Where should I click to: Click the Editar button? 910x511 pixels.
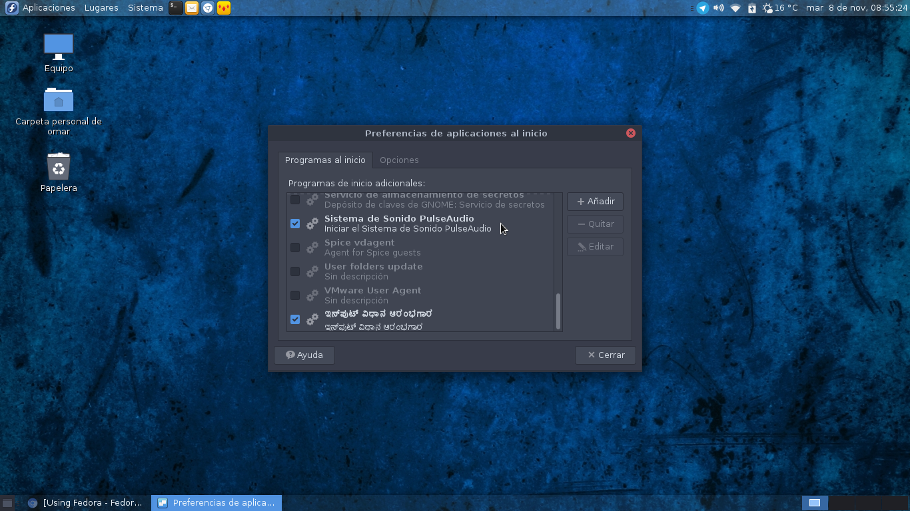[x=596, y=247]
